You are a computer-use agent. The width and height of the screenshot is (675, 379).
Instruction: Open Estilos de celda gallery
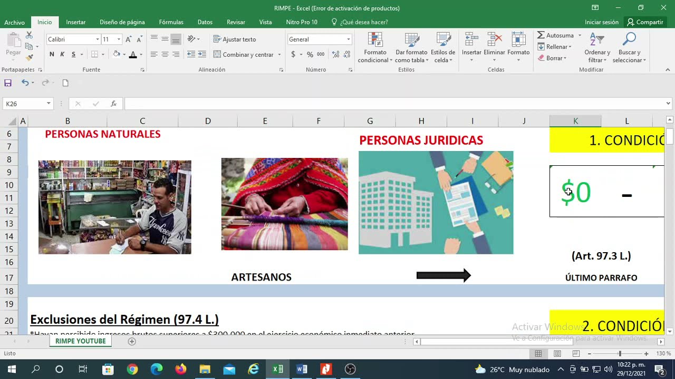(443, 48)
